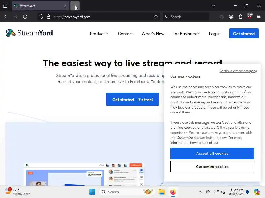Click the Get started header button
Screen dimensions: 265x198
244,34
